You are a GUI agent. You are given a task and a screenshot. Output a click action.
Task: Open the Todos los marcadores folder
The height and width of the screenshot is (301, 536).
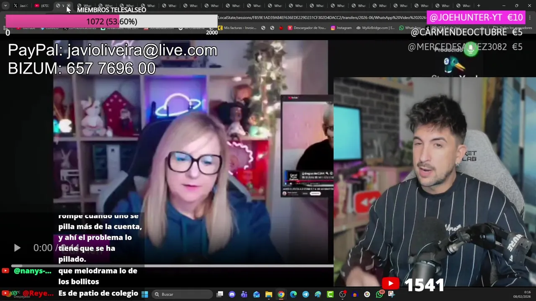click(x=513, y=28)
